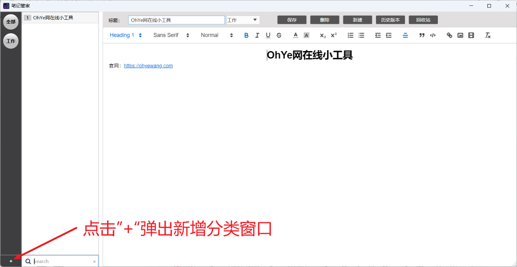Open the 工作 category dropdown
The width and height of the screenshot is (517, 267).
pyautogui.click(x=243, y=20)
